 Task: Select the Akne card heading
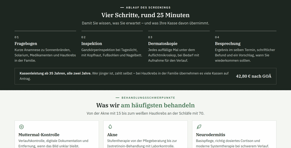click(112, 135)
